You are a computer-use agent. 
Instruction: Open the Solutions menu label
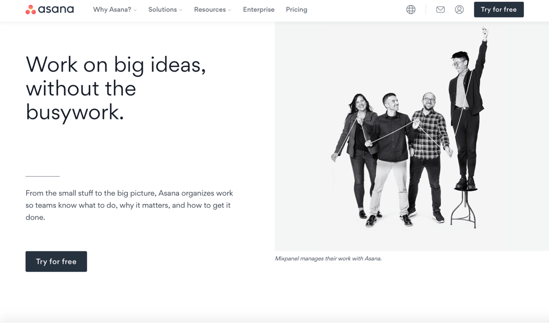(162, 10)
